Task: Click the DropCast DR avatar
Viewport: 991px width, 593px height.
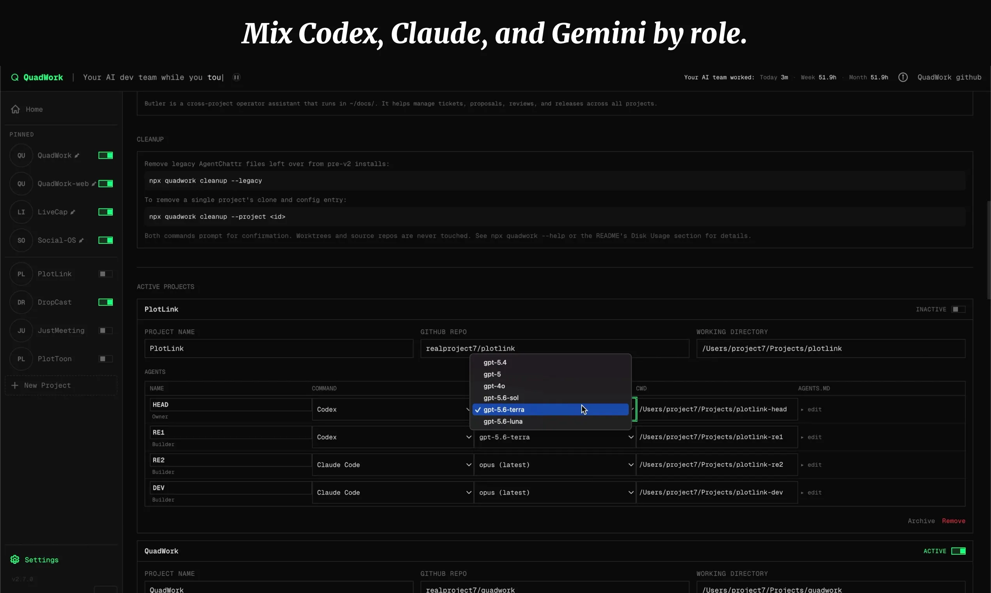Action: tap(21, 302)
